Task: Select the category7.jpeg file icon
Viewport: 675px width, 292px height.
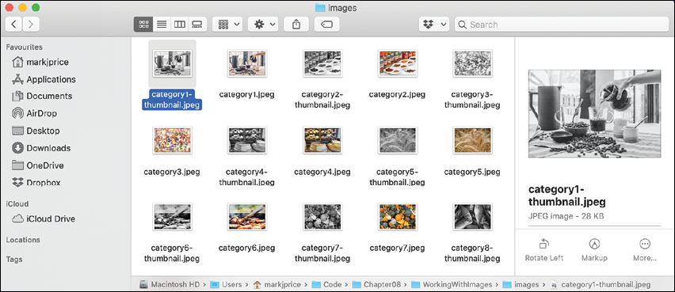Action: pyautogui.click(x=398, y=217)
